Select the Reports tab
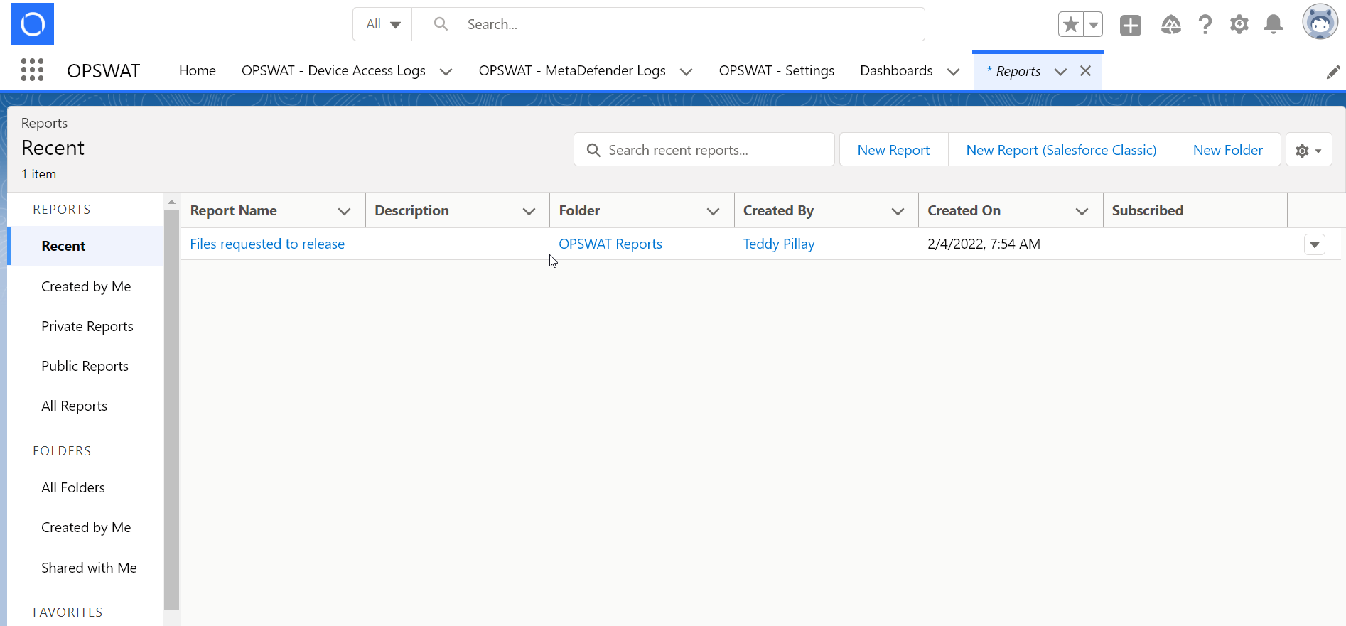1346x626 pixels. click(x=1014, y=71)
